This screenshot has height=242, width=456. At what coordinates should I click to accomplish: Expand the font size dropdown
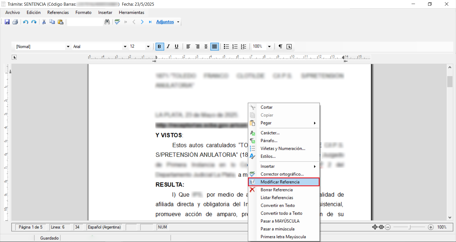point(148,47)
